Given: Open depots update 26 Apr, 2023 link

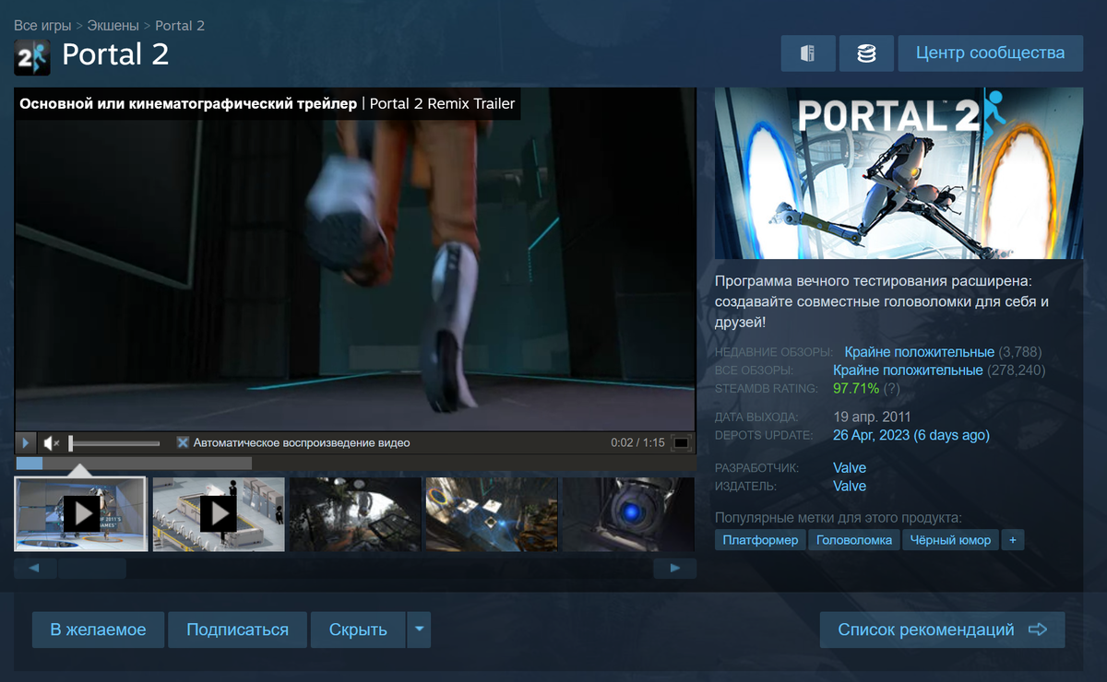Looking at the screenshot, I should tap(911, 435).
